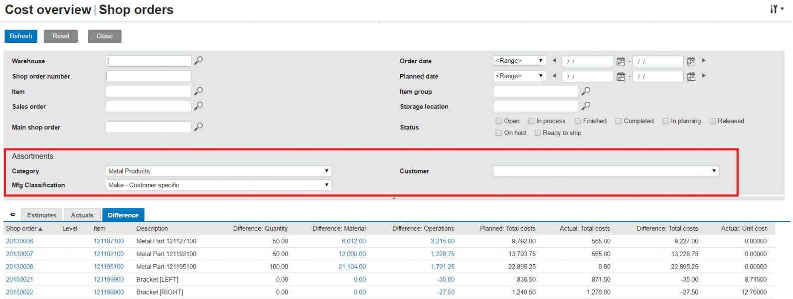This screenshot has width=793, height=299.
Task: Open the Item search magnifier
Action: point(198,91)
